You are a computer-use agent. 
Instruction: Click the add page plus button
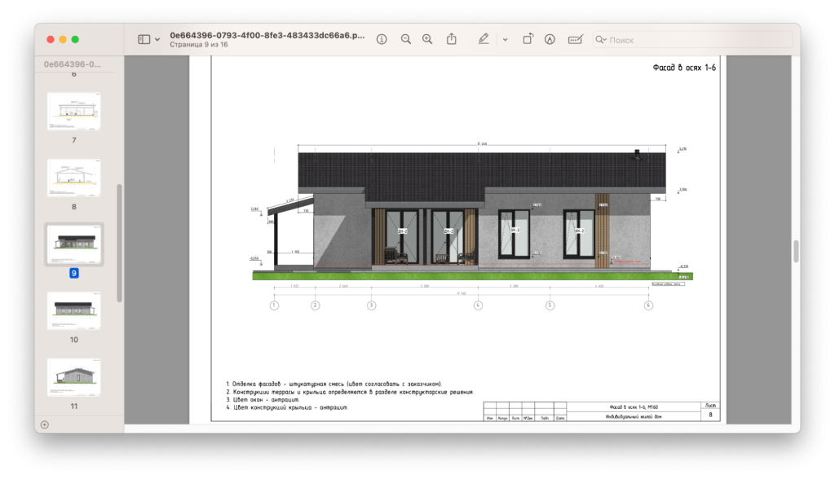pyautogui.click(x=45, y=424)
